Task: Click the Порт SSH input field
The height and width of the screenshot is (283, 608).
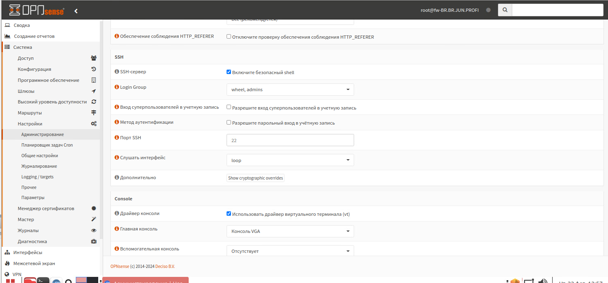Action: point(290,140)
